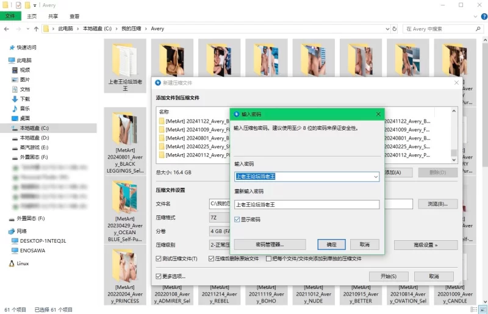Open the 压缩级别 dropdown
The width and height of the screenshot is (488, 314).
click(x=220, y=245)
